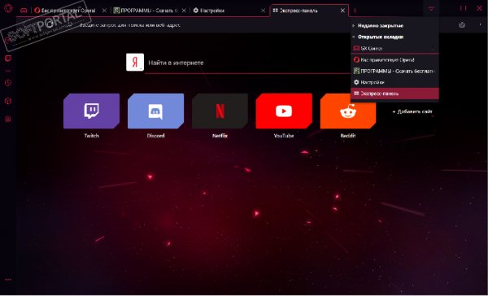Click the 'Netflix' label under its tile

pos(220,136)
